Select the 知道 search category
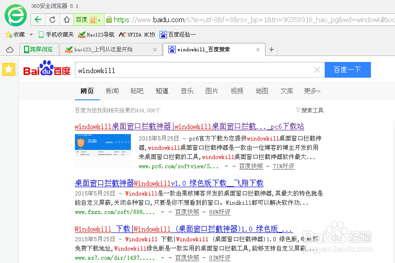The height and width of the screenshot is (263, 395). [162, 91]
